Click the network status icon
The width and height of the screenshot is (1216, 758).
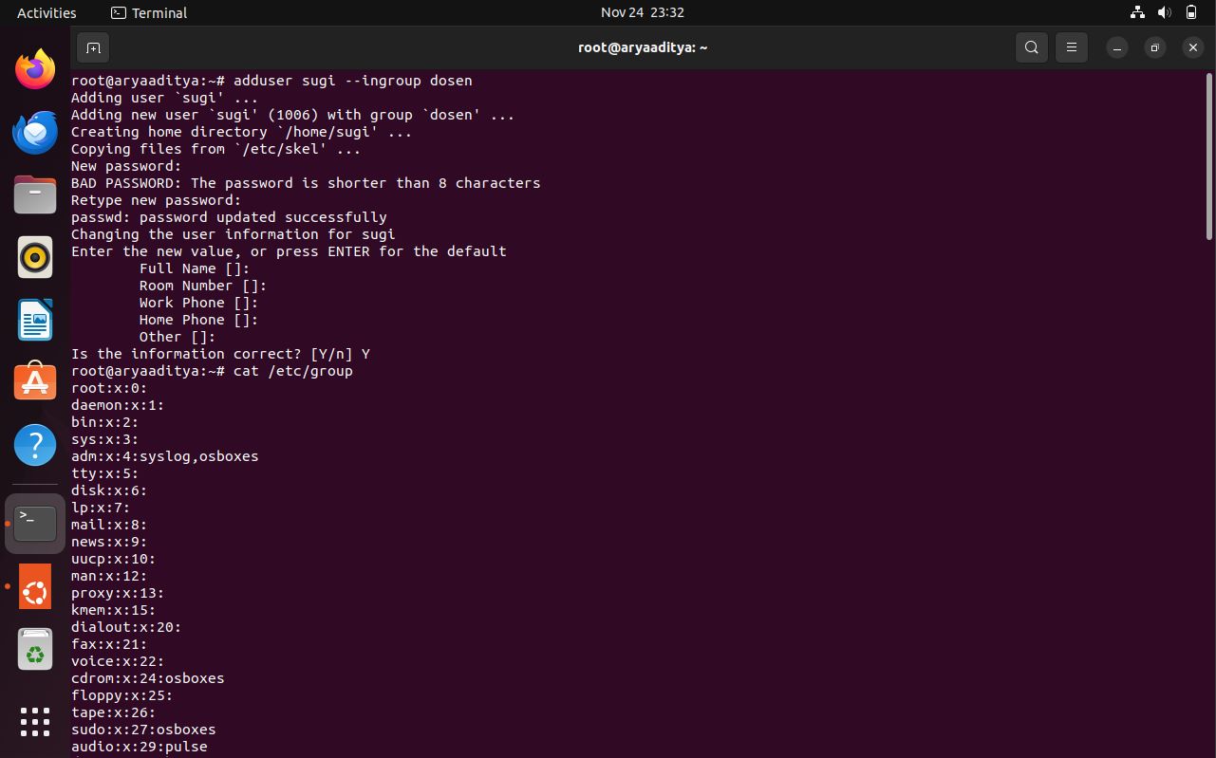pos(1137,12)
